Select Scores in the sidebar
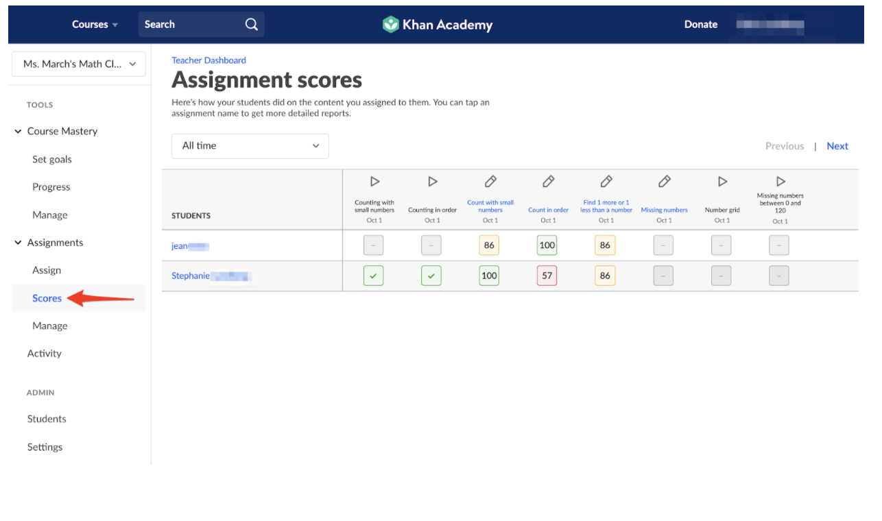The width and height of the screenshot is (882, 521). (47, 298)
